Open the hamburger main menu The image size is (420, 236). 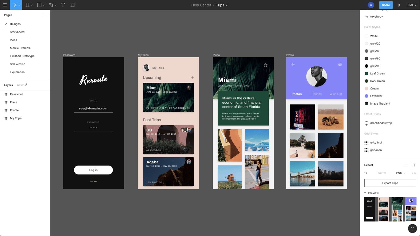[5, 5]
